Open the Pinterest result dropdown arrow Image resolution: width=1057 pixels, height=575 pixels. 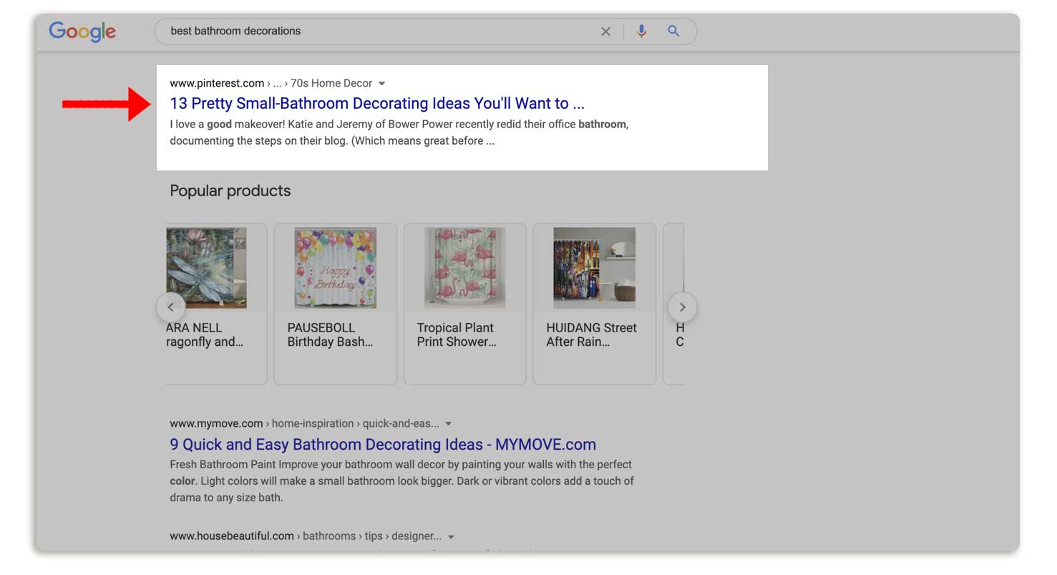[x=381, y=84]
